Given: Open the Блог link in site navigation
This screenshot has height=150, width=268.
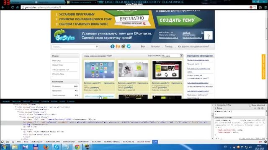Looking at the screenshot, I should (x=143, y=46).
